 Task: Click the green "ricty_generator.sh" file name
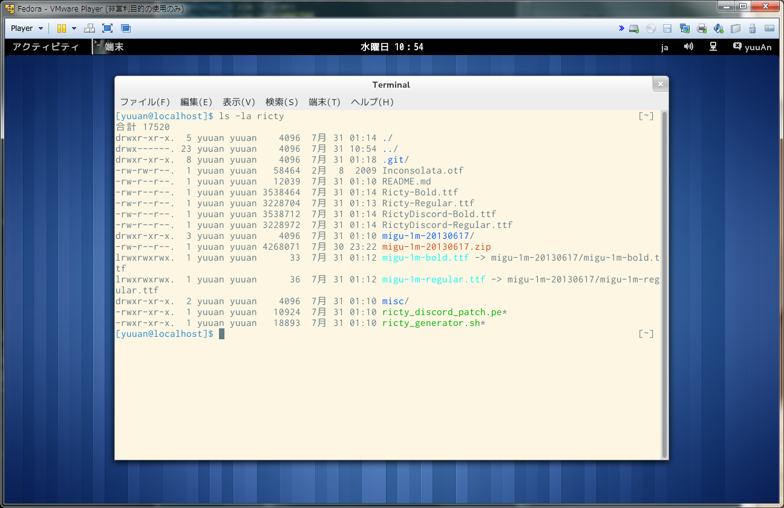click(x=431, y=323)
